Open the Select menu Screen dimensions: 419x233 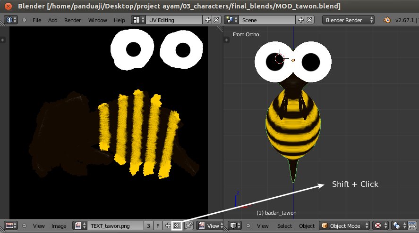[x=284, y=226]
